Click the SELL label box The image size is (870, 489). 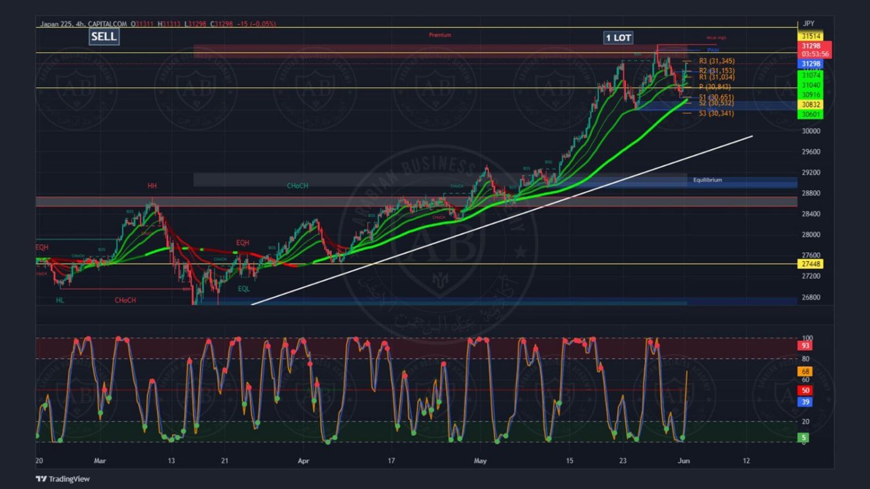pos(104,37)
